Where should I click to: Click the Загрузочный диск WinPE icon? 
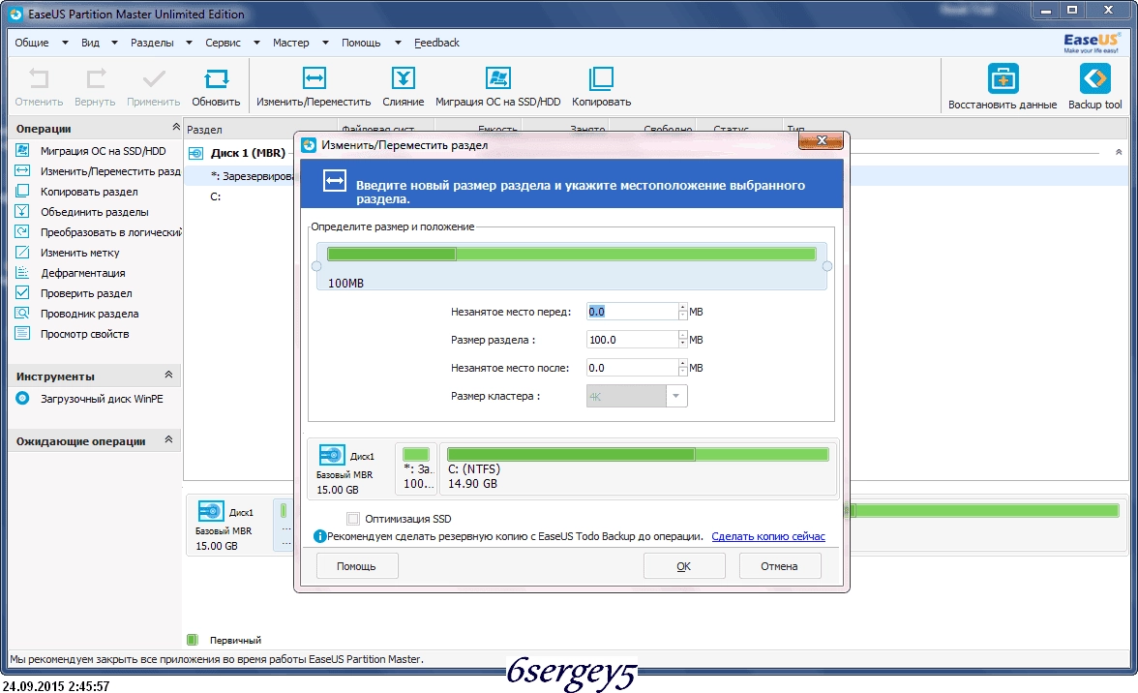[22, 399]
